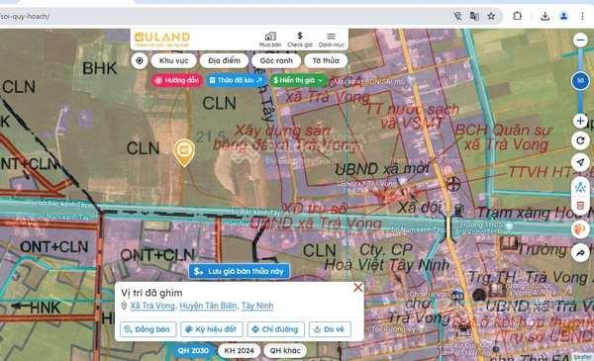
Task: Open the Huyện Tân Biên link
Action: point(208,306)
